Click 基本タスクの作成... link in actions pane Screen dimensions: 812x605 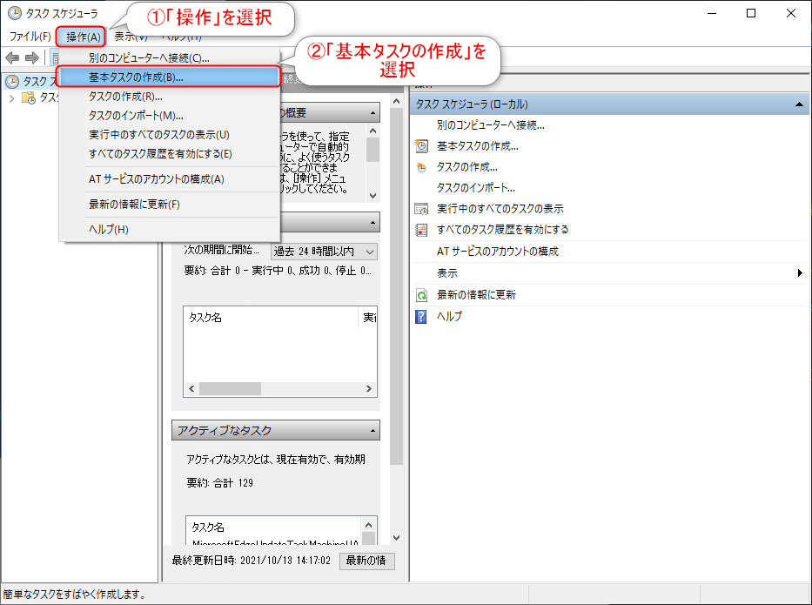(x=477, y=146)
